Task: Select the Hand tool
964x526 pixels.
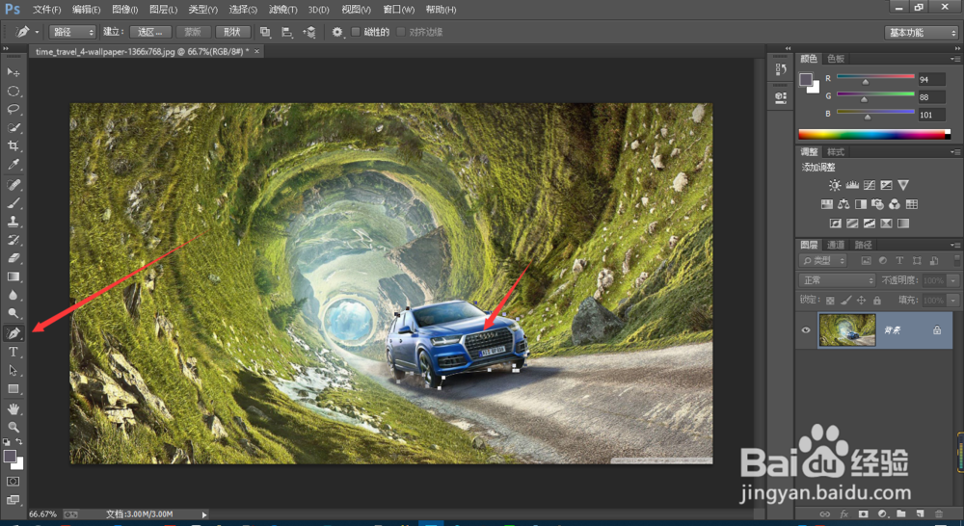Action: coord(13,408)
